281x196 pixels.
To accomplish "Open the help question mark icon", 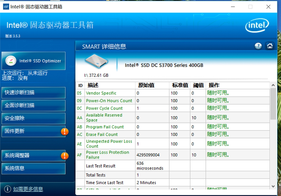I will tap(258, 46).
